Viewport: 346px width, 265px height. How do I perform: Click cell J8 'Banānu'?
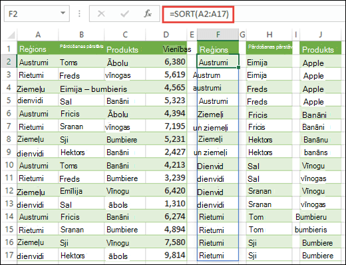(320, 138)
